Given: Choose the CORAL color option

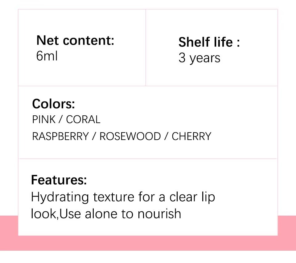Looking at the screenshot, I should (x=83, y=120).
